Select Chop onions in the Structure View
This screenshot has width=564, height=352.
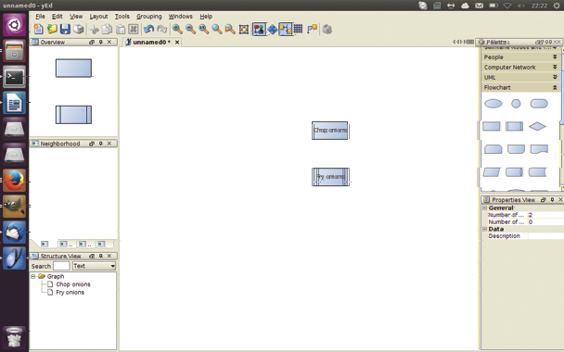pyautogui.click(x=73, y=284)
